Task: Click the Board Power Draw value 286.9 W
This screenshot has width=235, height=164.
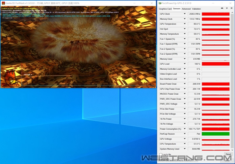Action: [194, 84]
